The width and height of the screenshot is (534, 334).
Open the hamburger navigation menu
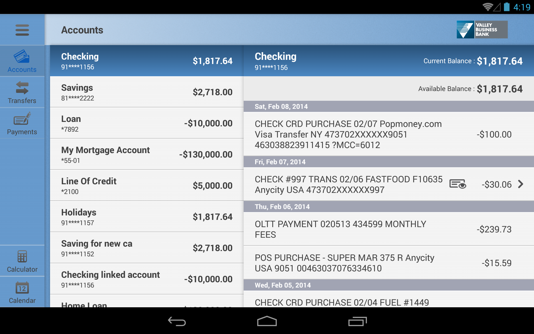coord(22,30)
